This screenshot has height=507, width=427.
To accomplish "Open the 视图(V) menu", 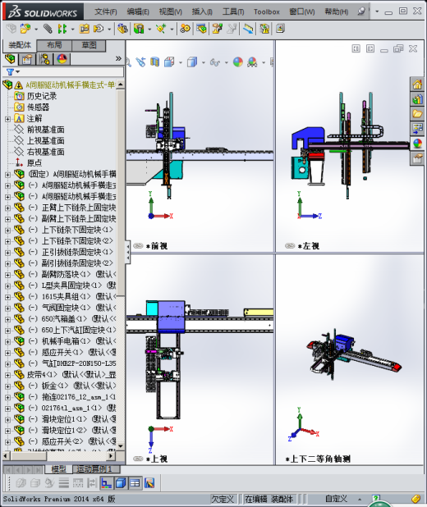I will [x=170, y=12].
